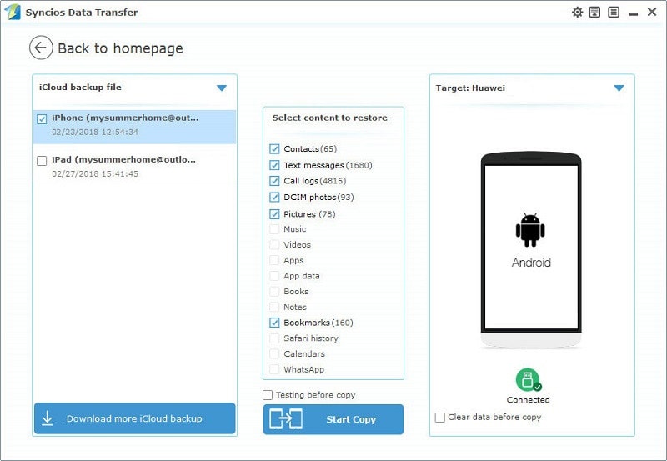
Task: Expand the Target: Huawei dropdown
Action: point(619,88)
